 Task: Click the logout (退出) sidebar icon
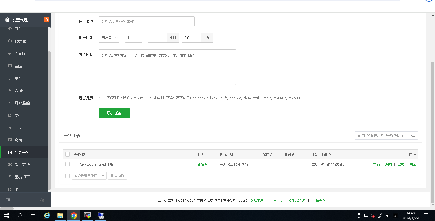click(x=10, y=189)
